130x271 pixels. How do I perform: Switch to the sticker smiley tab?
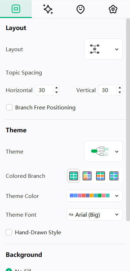tap(81, 9)
